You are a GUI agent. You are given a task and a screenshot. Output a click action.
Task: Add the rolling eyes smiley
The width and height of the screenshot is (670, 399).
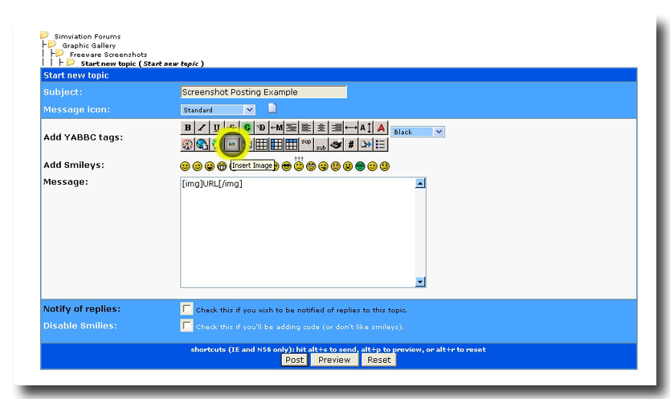[x=311, y=166]
